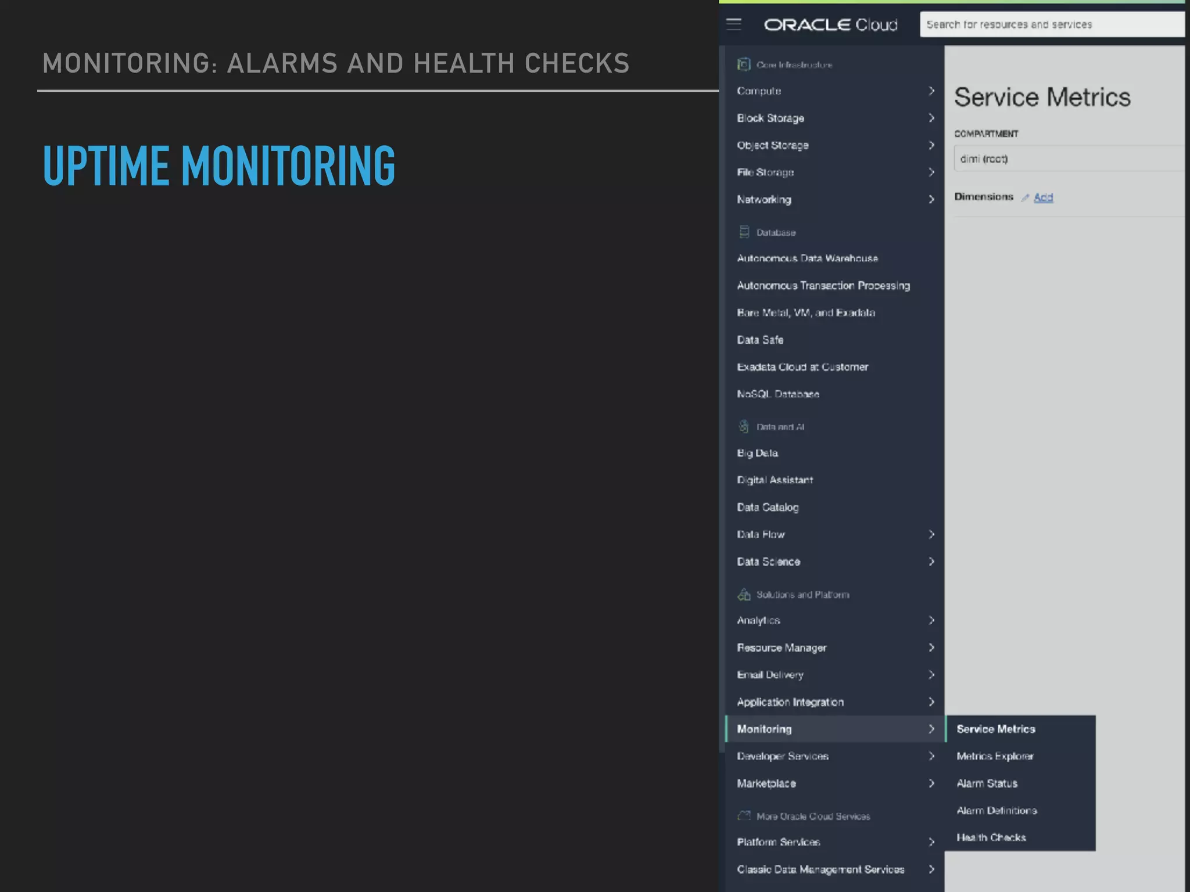Click the Resource Manager menu label

782,648
